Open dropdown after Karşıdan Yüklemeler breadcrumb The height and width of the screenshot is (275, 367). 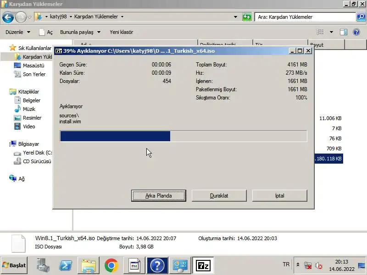[122, 17]
